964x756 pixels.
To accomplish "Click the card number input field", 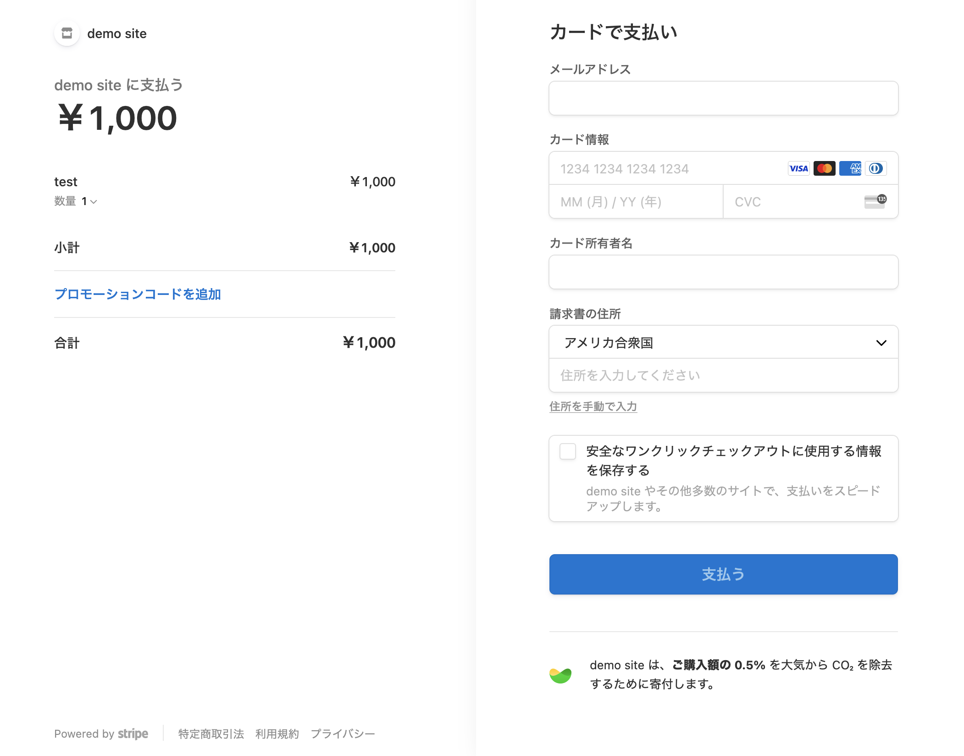I will point(642,168).
